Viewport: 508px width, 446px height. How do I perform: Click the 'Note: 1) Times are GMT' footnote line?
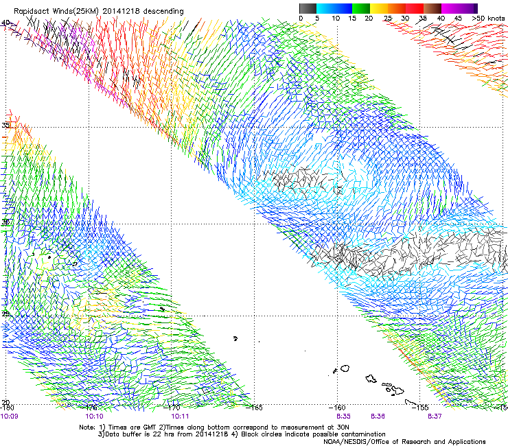coord(213,427)
